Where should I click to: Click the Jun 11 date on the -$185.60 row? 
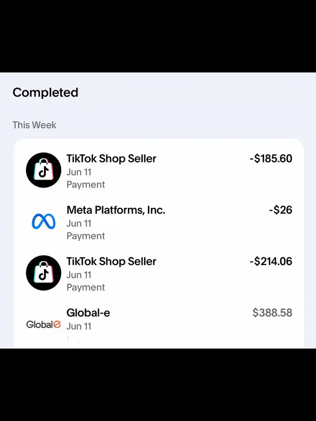[x=79, y=172]
